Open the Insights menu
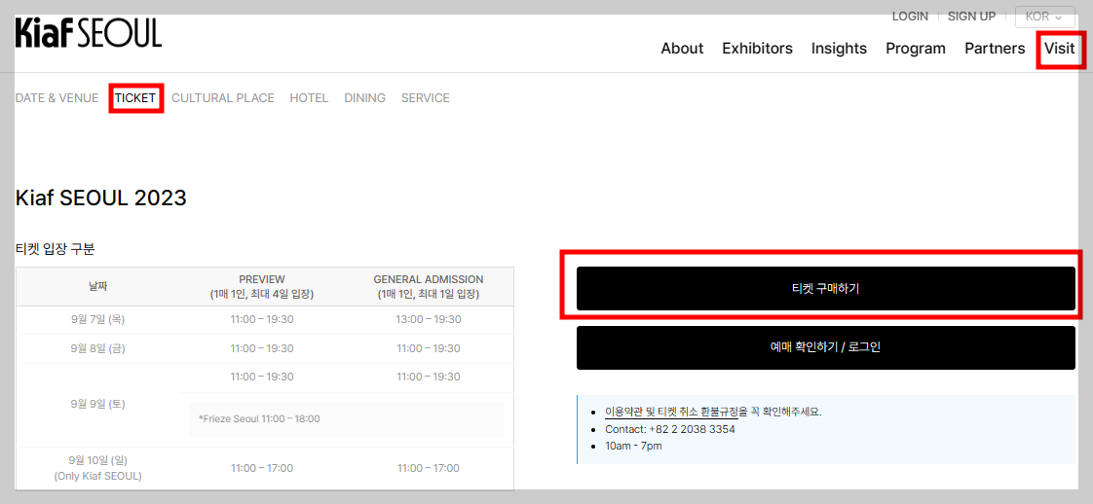1093x504 pixels. click(839, 48)
